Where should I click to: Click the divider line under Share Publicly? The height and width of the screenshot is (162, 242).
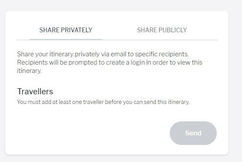tap(159, 40)
